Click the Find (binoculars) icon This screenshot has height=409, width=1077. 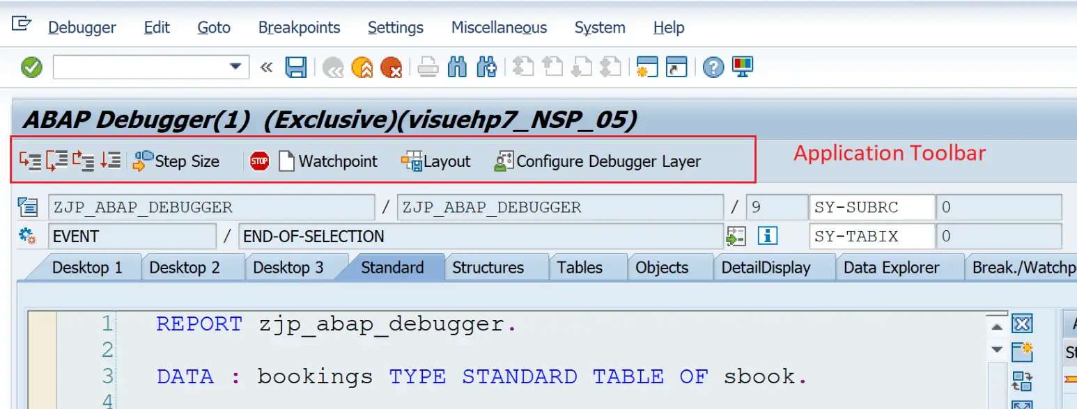click(458, 67)
